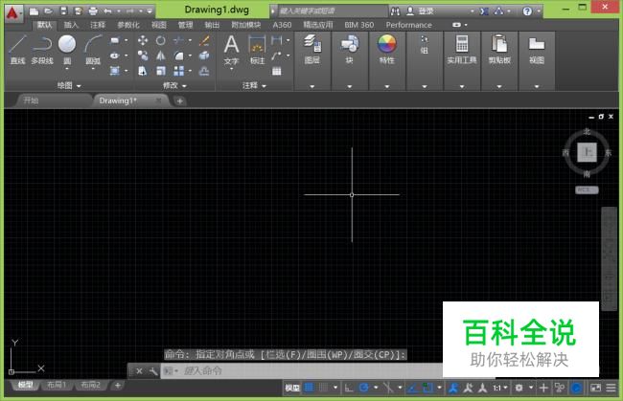Screen dimensions: 623x401
Task: Click the Scale tool icon
Action: (160, 71)
